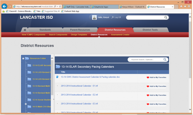Switch to Kenya Wilson - Outlook browser tab
This screenshot has width=193, height=115.
(x=133, y=7)
